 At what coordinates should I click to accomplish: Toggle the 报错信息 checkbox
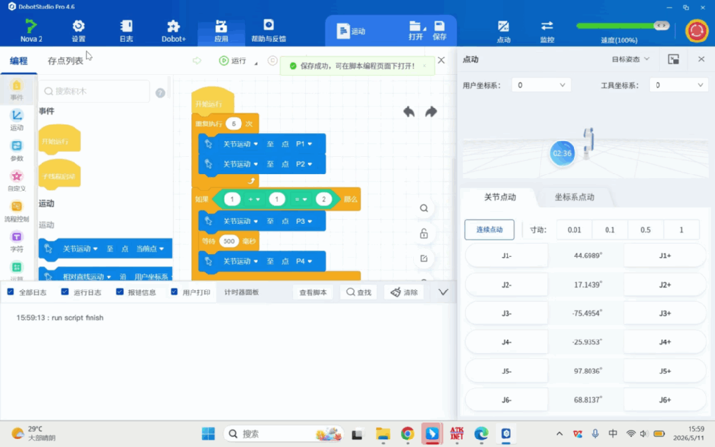click(119, 291)
